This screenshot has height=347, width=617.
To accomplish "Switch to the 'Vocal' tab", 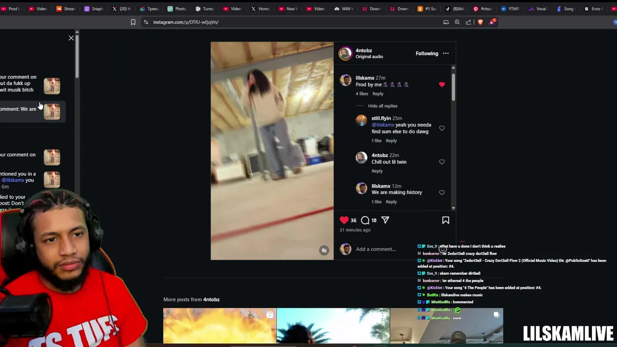I will tap(538, 9).
